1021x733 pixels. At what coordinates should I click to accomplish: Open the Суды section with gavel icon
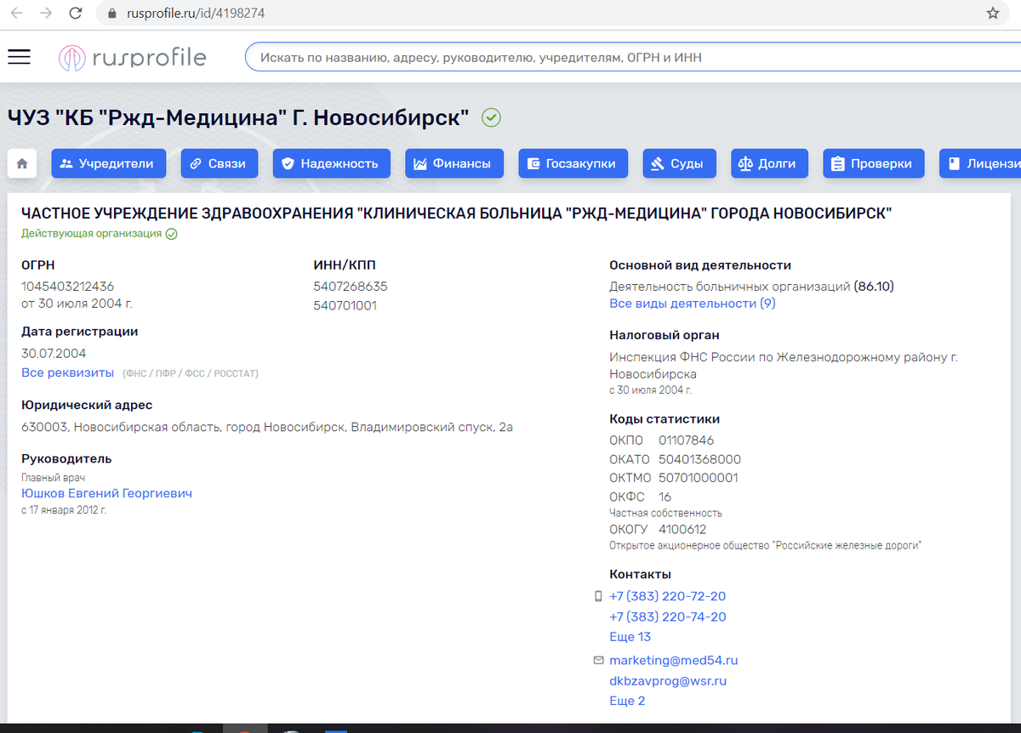click(679, 163)
